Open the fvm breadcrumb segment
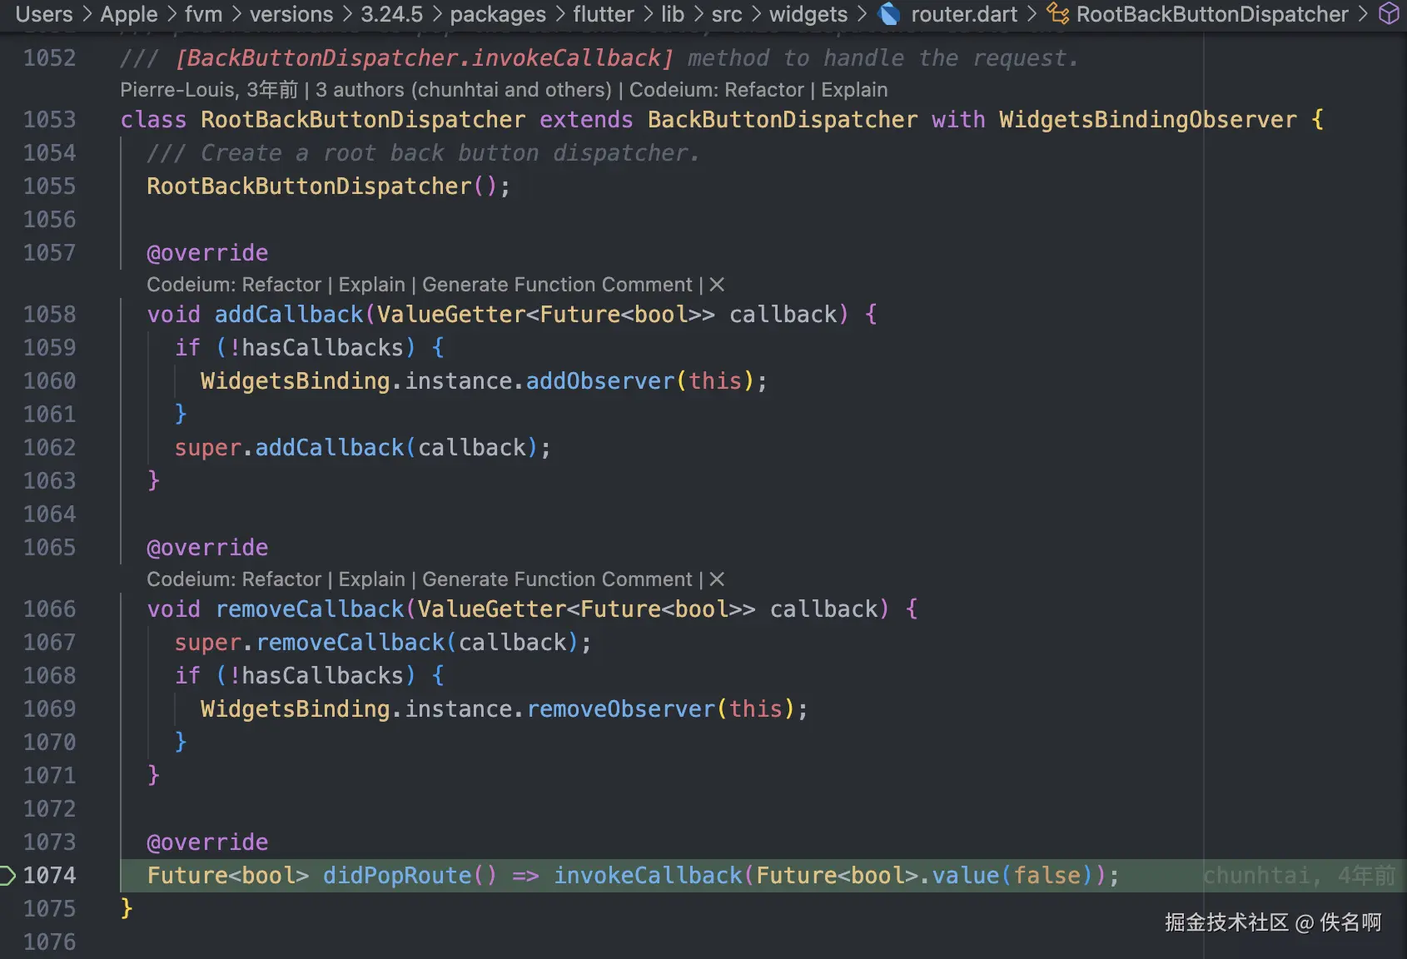1407x959 pixels. click(203, 14)
